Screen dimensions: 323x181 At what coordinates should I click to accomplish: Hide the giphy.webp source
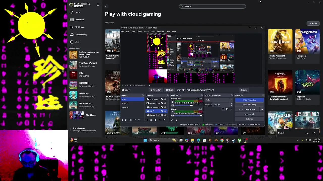[x=162, y=115]
